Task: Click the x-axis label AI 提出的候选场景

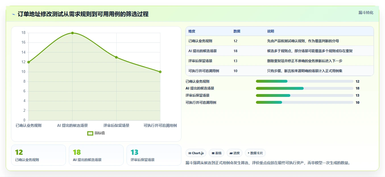Action: pos(72,125)
